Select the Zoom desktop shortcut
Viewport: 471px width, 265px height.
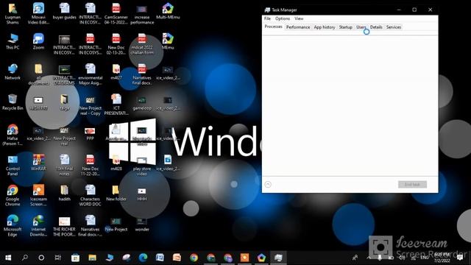tap(38, 42)
